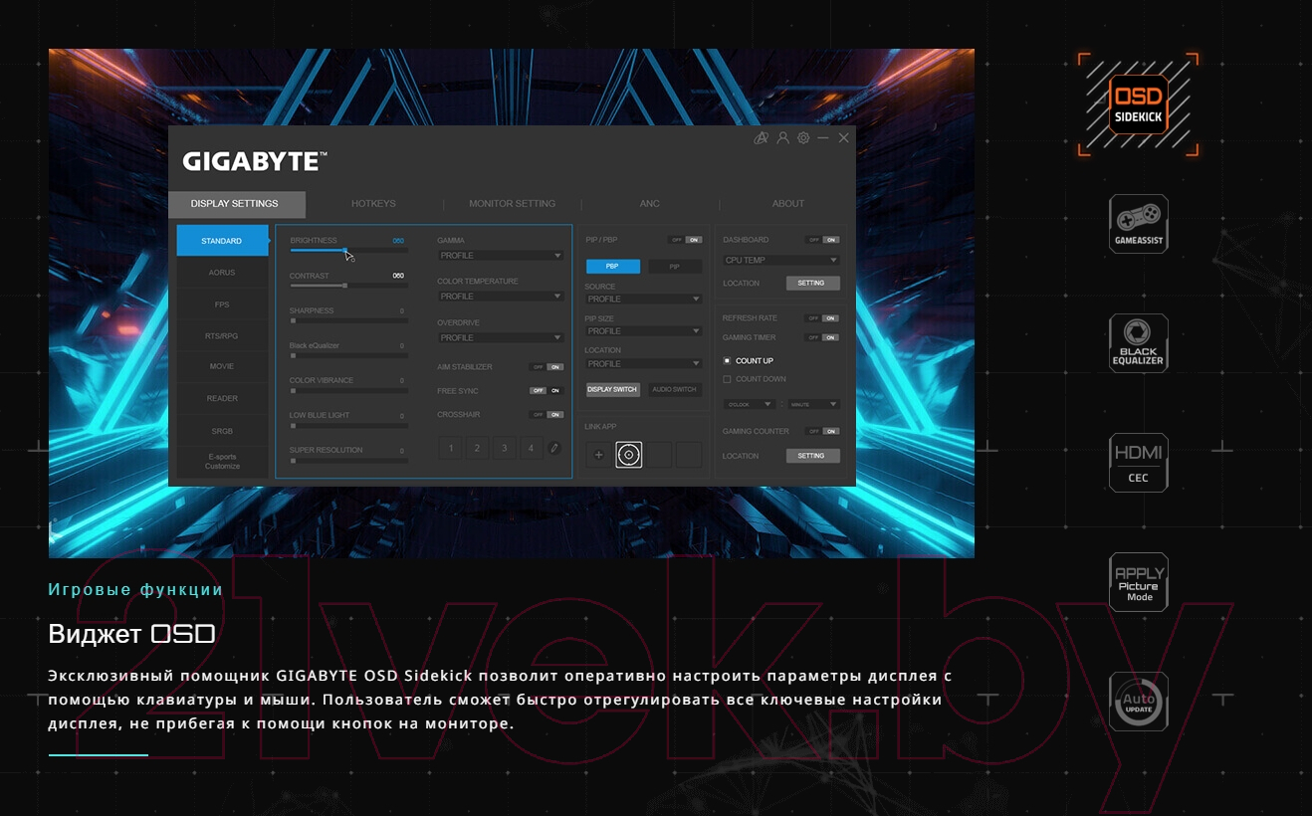Select the FPS picture mode

(222, 305)
